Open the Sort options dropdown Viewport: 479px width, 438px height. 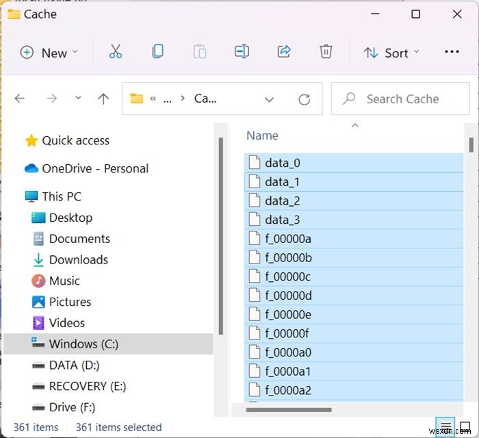click(x=391, y=53)
